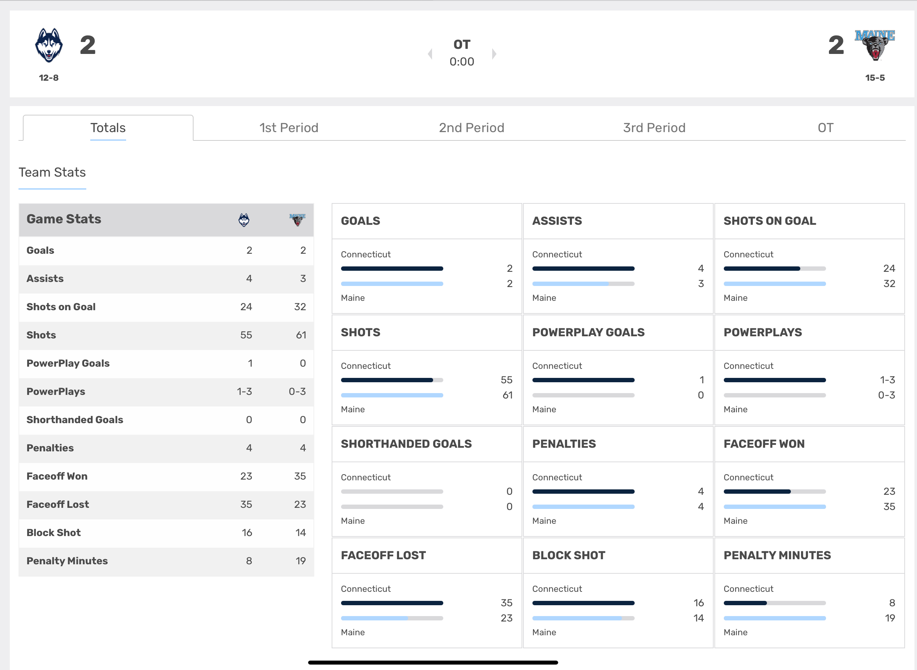The width and height of the screenshot is (917, 670).
Task: Click the value 19 in Penalty Minutes card
Action: [890, 618]
